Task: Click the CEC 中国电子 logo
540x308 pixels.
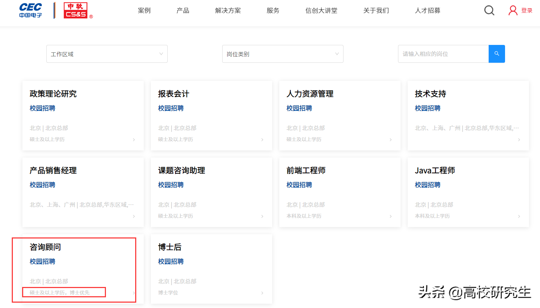Action: [x=30, y=10]
